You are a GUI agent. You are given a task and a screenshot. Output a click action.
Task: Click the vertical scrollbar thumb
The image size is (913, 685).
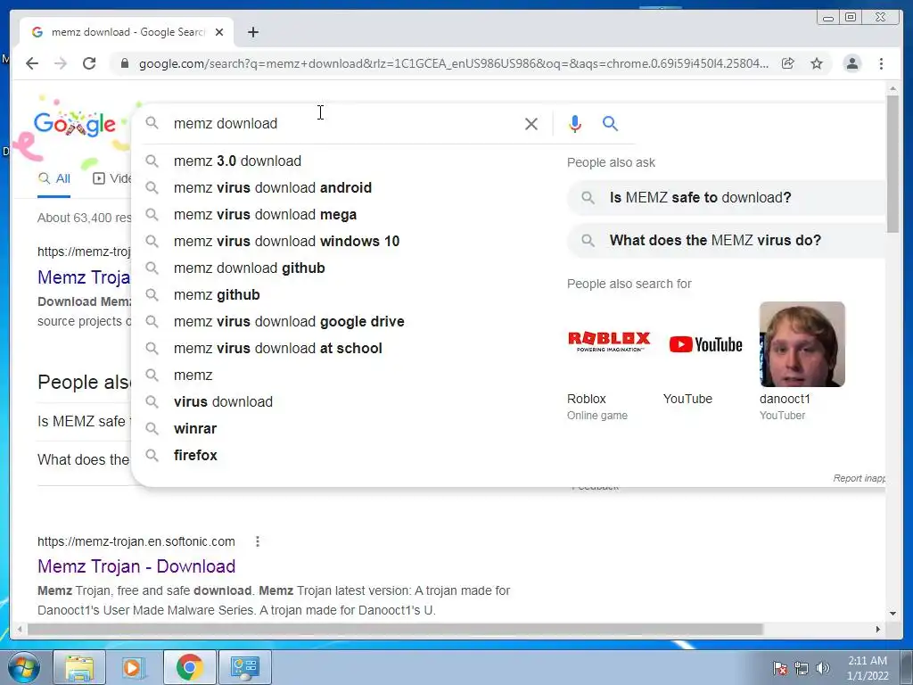(892, 164)
